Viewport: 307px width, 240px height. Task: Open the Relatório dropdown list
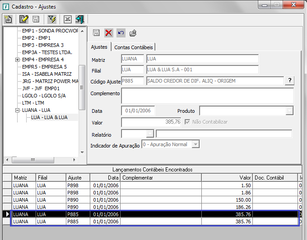150,134
